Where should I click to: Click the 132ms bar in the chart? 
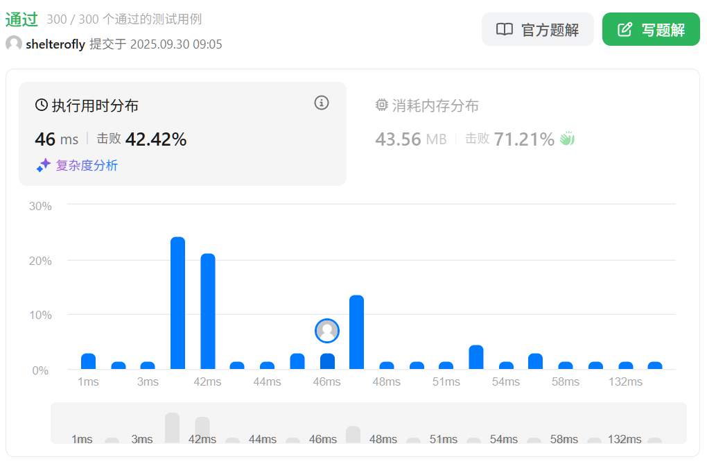[x=625, y=366]
